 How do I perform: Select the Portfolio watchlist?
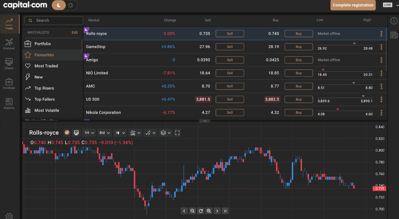pos(53,44)
